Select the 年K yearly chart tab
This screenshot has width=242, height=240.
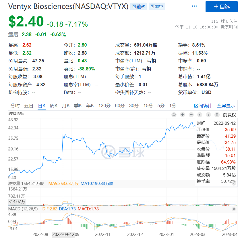click(90, 105)
